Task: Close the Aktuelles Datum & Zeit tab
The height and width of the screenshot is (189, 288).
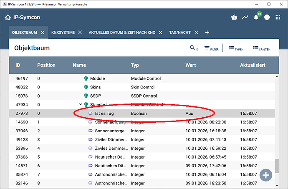Action: [x=160, y=33]
